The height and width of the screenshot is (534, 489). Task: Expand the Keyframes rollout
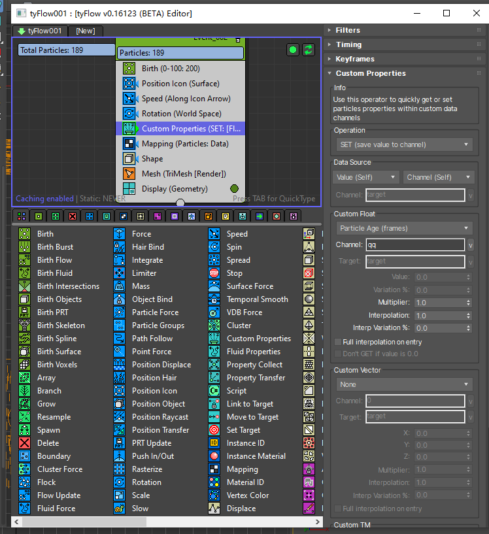click(x=355, y=59)
